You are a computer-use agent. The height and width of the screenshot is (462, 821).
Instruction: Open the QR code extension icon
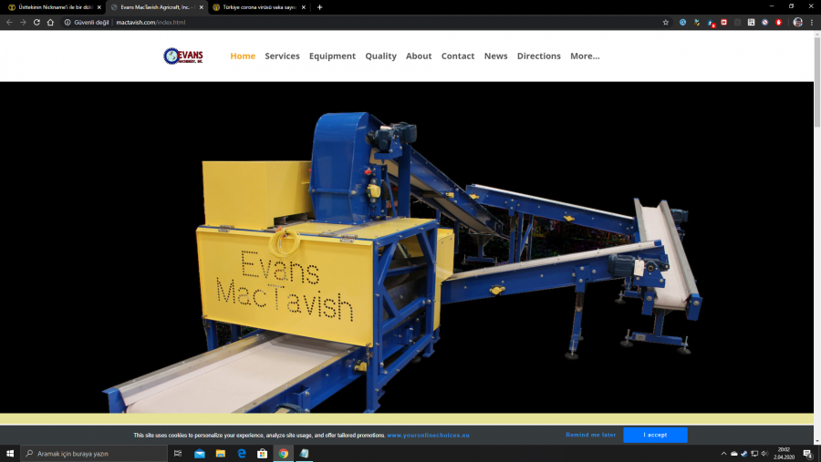click(x=751, y=22)
